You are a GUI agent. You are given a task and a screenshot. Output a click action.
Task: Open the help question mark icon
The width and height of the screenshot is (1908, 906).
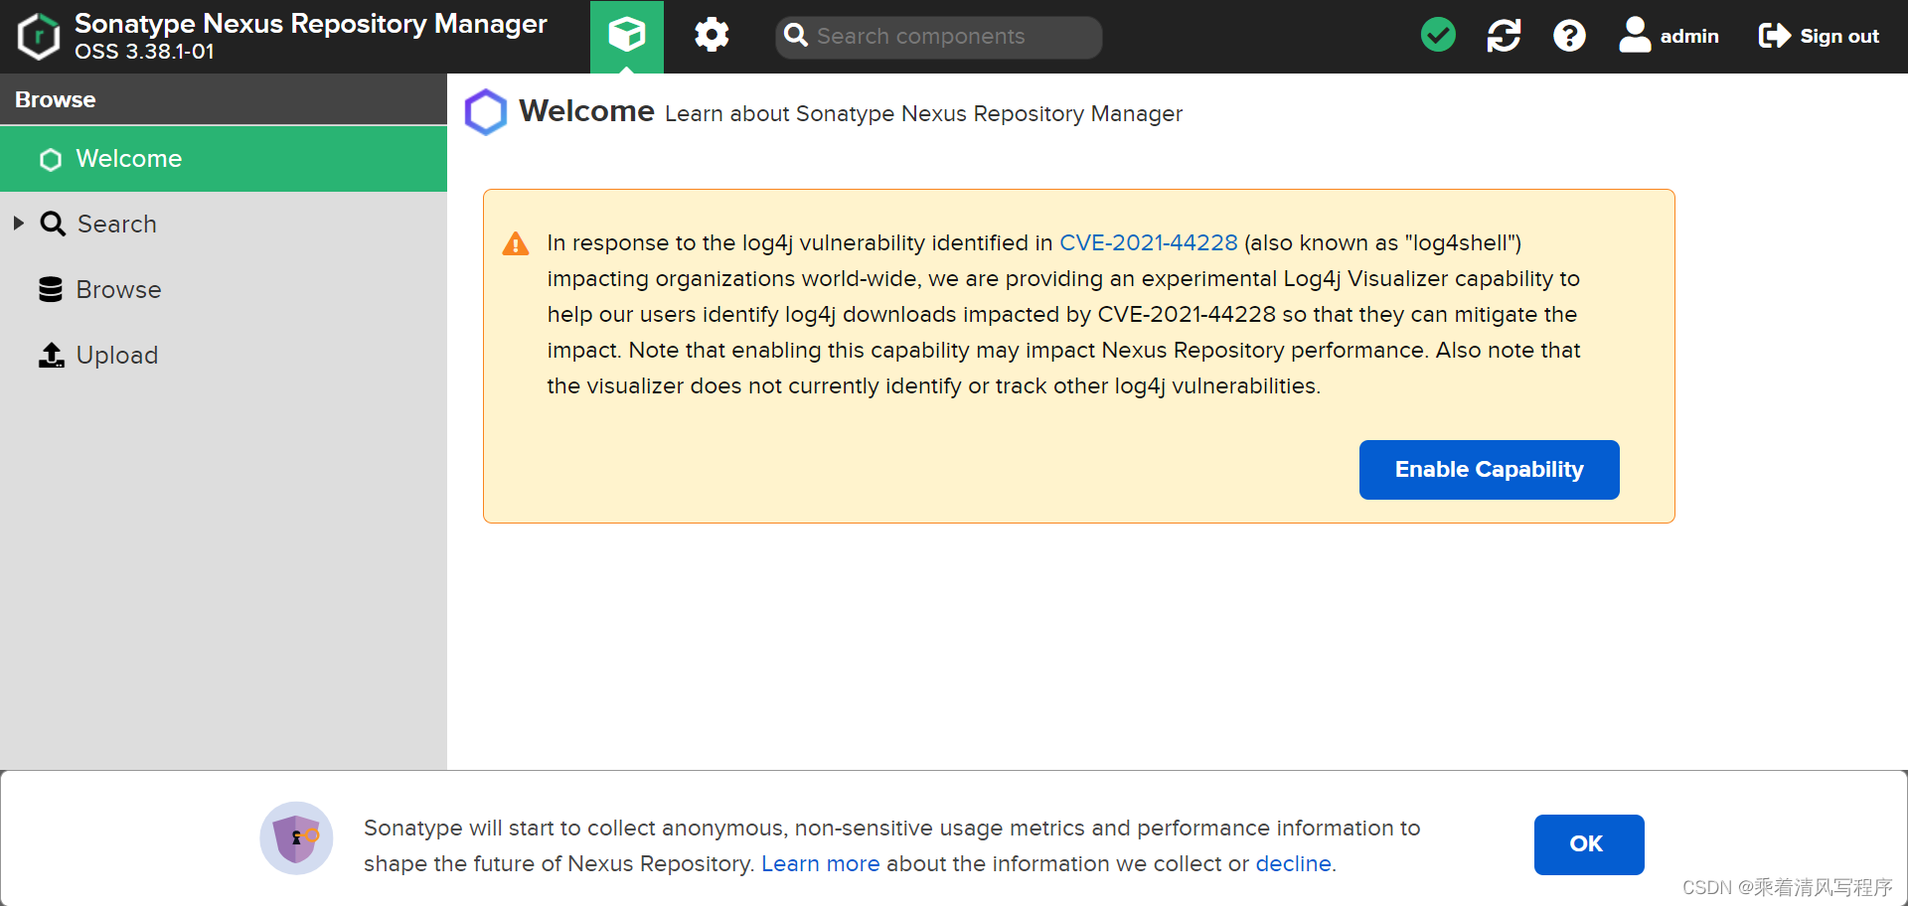coord(1569,36)
